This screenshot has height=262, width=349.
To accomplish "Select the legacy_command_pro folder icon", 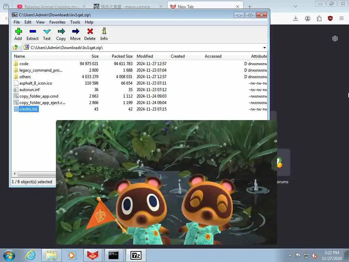I will click(x=16, y=70).
